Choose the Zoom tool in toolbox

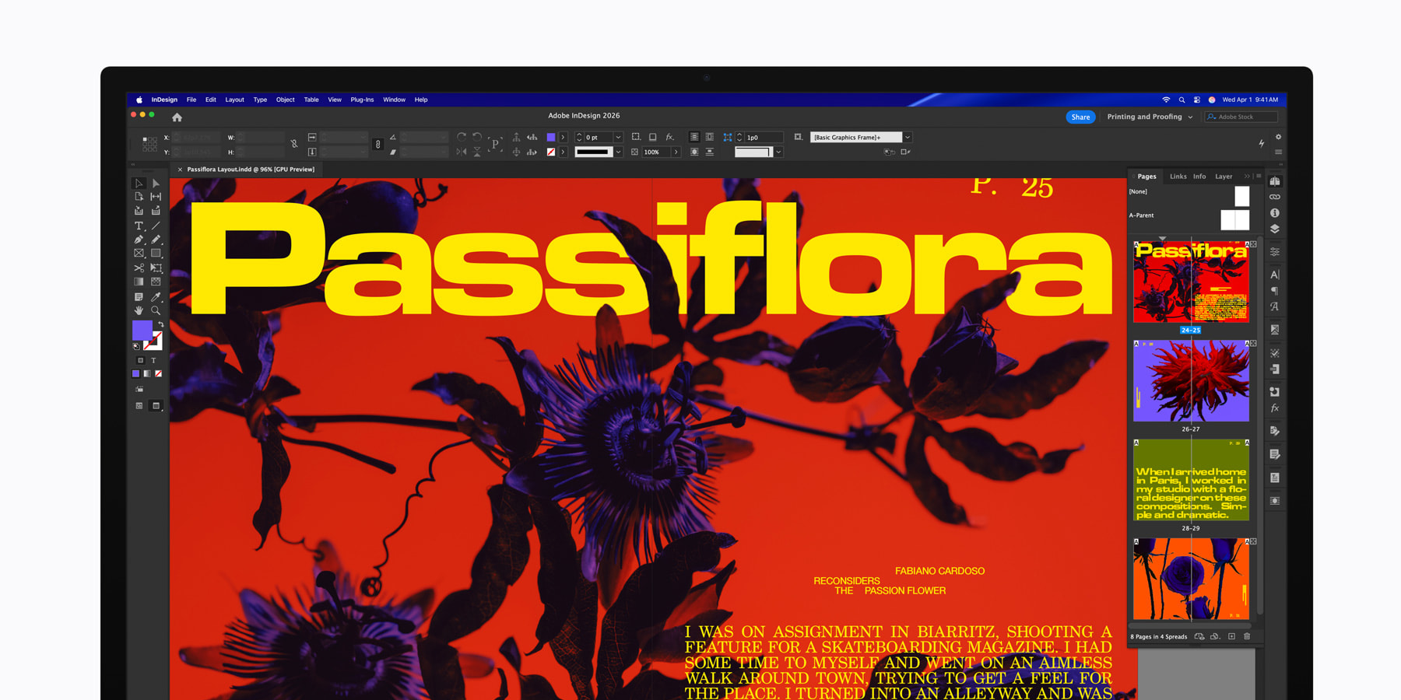(x=156, y=310)
